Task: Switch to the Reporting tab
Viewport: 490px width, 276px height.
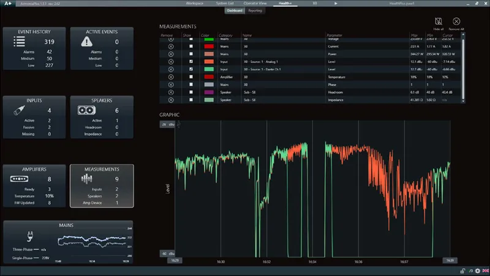Action: point(255,10)
